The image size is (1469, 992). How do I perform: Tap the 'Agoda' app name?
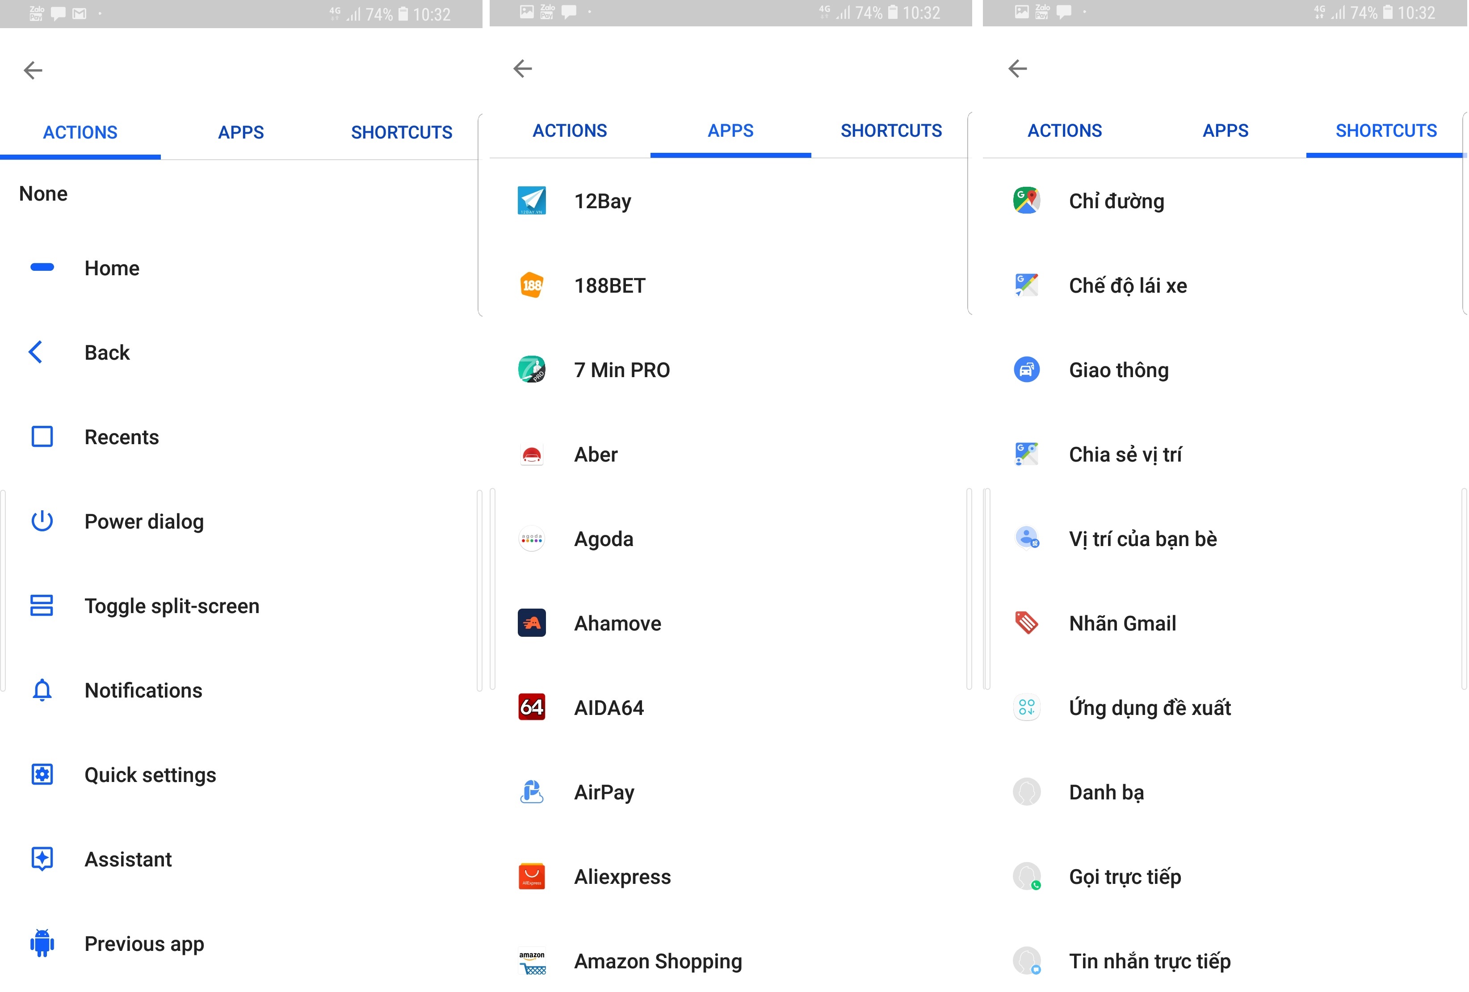click(604, 539)
